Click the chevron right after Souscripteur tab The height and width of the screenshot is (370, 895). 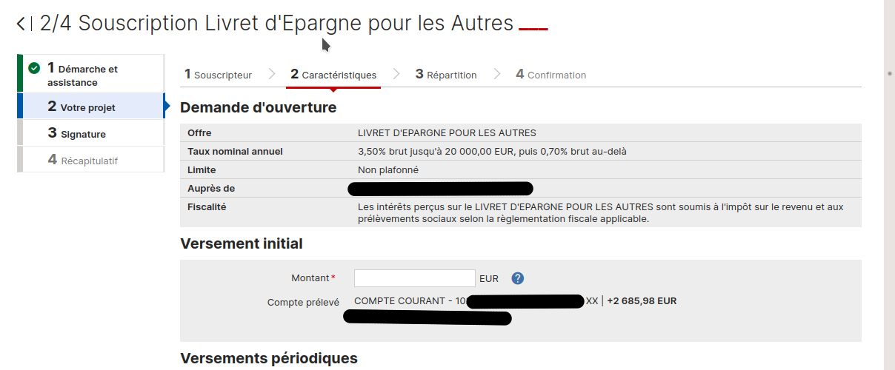(272, 74)
